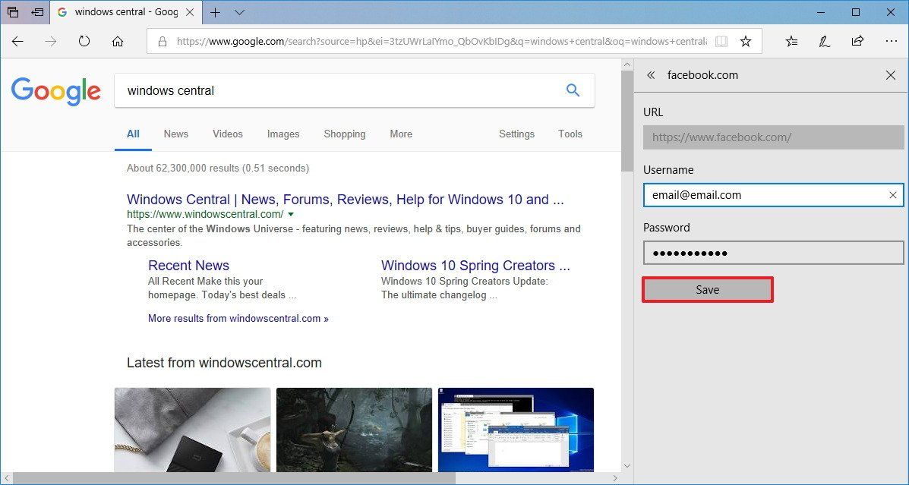
Task: Start a Windows Ink note on this page
Action: pos(825,43)
